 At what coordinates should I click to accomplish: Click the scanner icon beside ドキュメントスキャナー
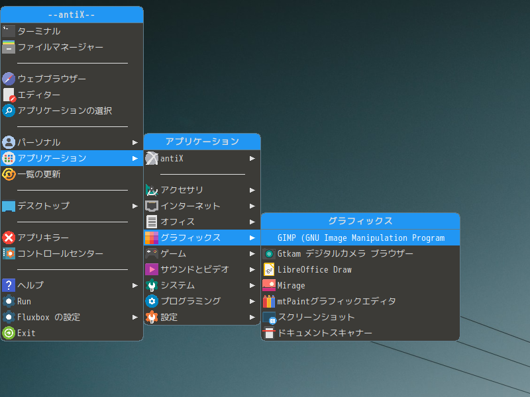coord(269,333)
